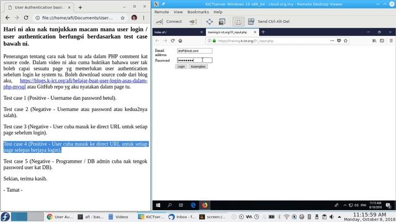Take remote screenshot icon in viewer toolbar

pos(222,22)
